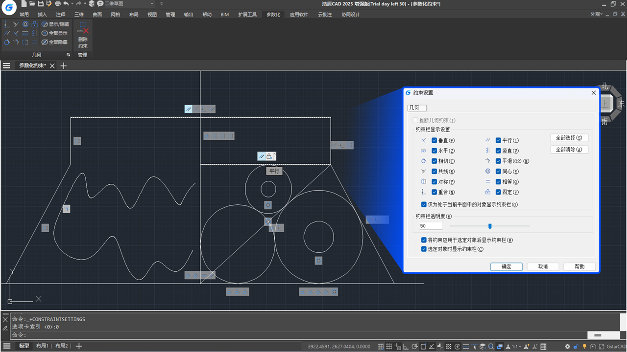This screenshot has width=627, height=352.
Task: Select the 相等 (Equal) constraint tool icon
Action: (x=487, y=181)
